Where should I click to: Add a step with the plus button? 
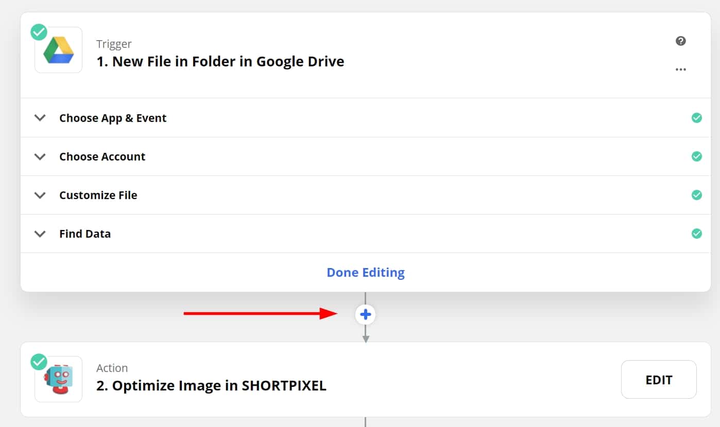(366, 314)
